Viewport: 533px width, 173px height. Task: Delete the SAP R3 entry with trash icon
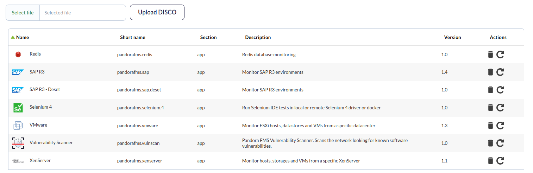490,72
